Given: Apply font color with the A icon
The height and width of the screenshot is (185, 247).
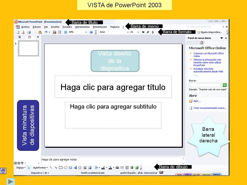Looking at the screenshot, I should (110, 168).
